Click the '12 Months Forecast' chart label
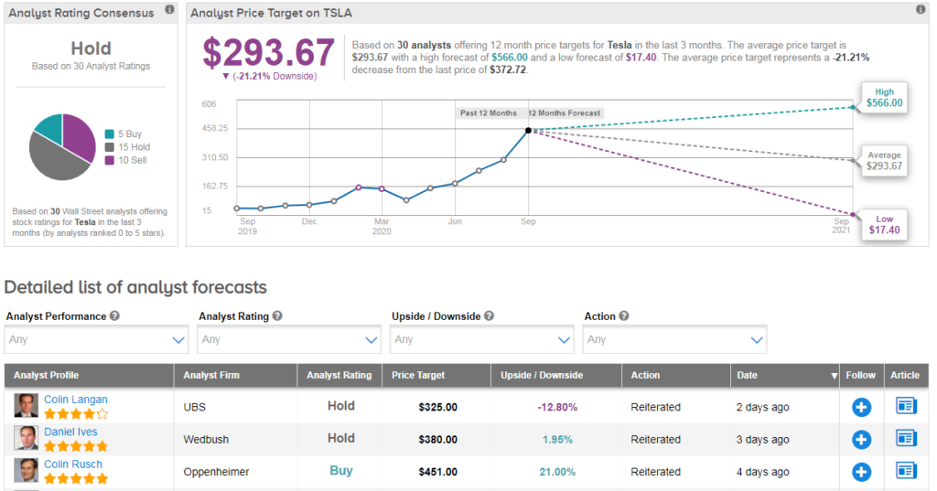The image size is (937, 491). point(564,112)
